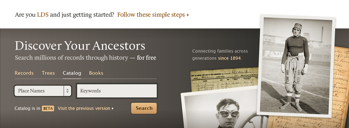This screenshot has height=128, width=349.
Task: Switch to the Records tab
Action: point(24,73)
